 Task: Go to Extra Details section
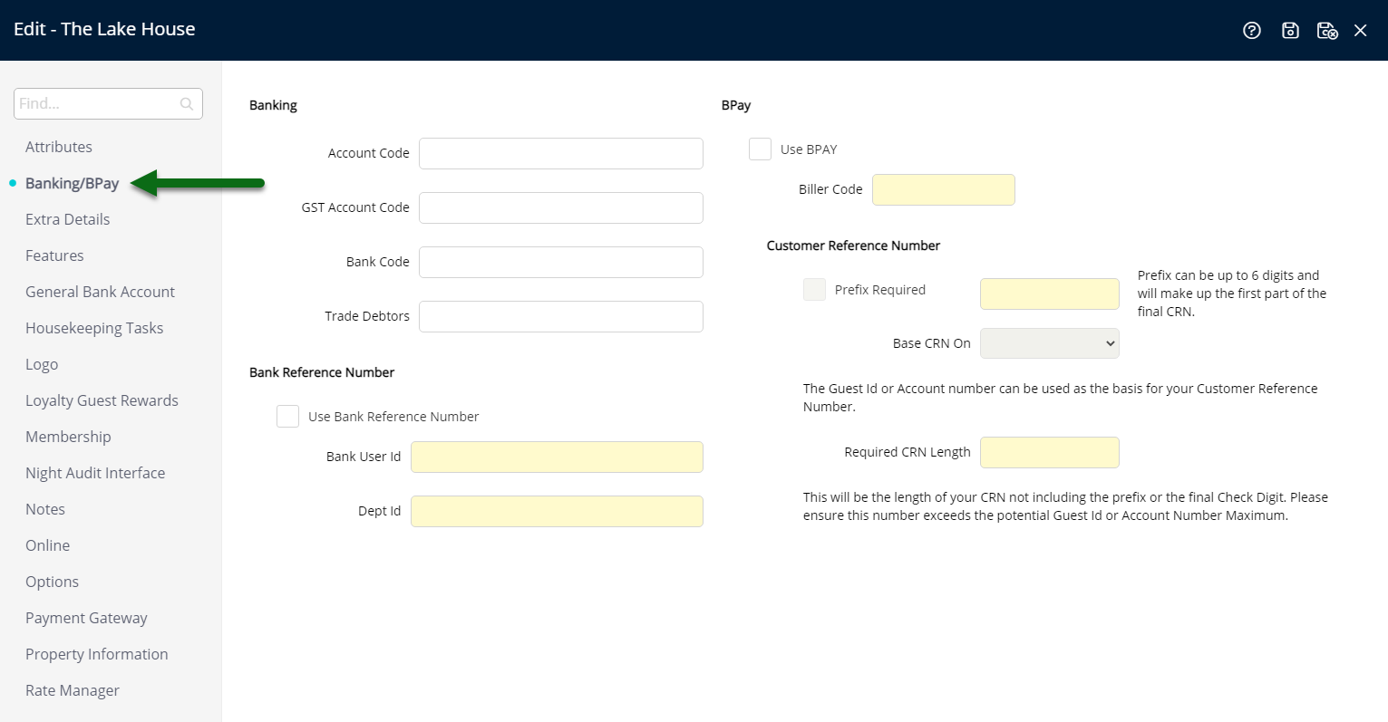click(x=67, y=219)
